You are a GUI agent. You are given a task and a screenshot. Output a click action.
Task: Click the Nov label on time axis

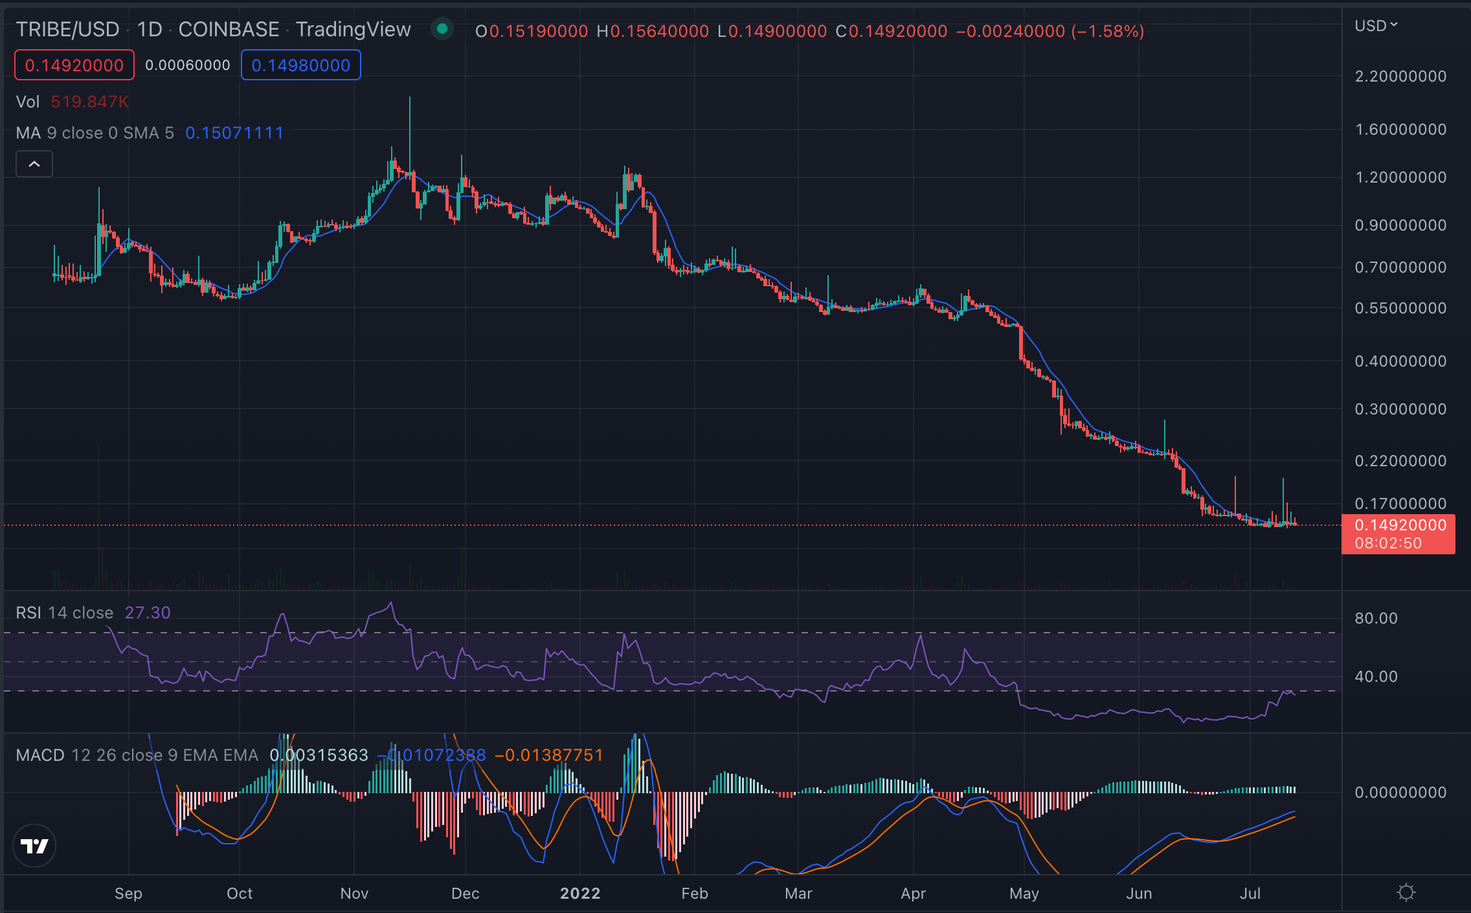354,894
